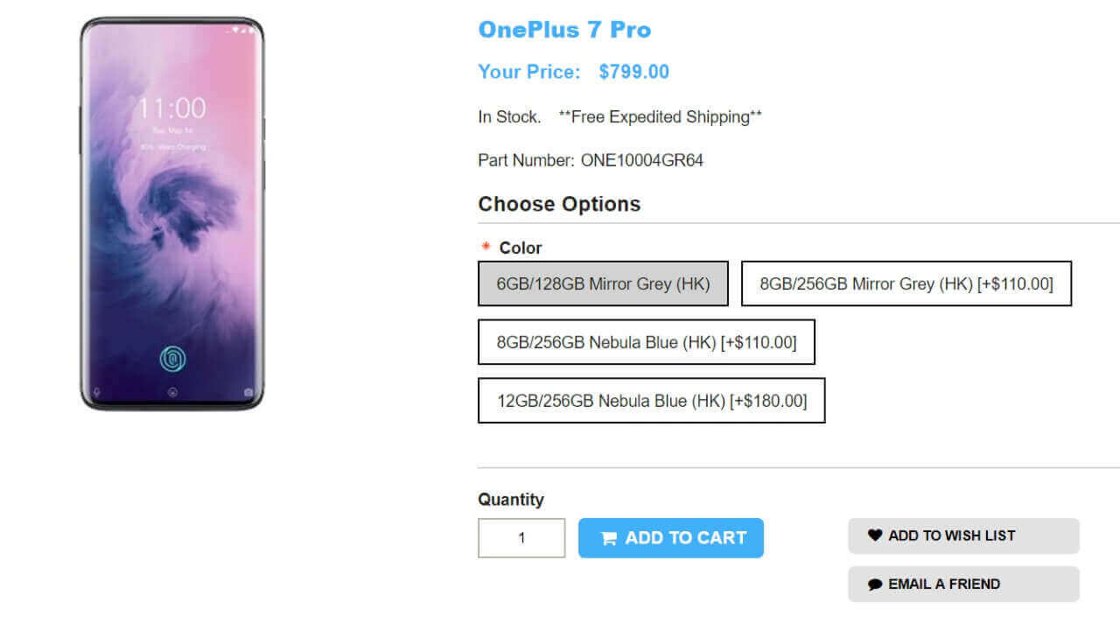Screen dimensions: 1120x630
Task: Click the $799.00 price text
Action: pos(633,72)
